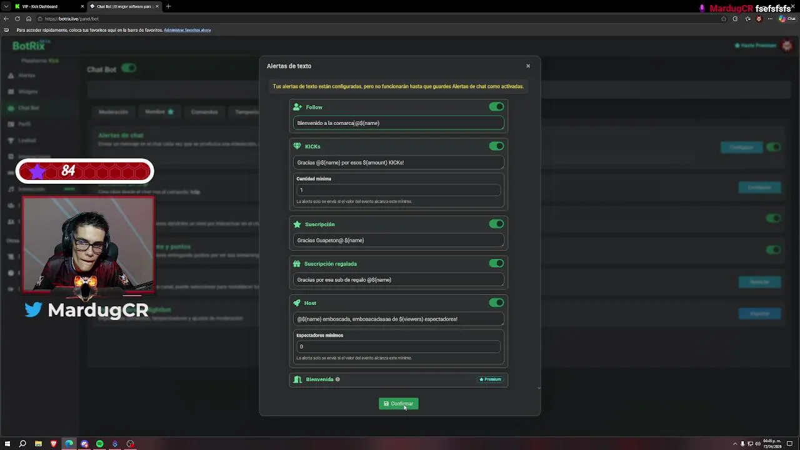Click the info icon beside Bienvenida
The width and height of the screenshot is (800, 450).
tap(337, 379)
